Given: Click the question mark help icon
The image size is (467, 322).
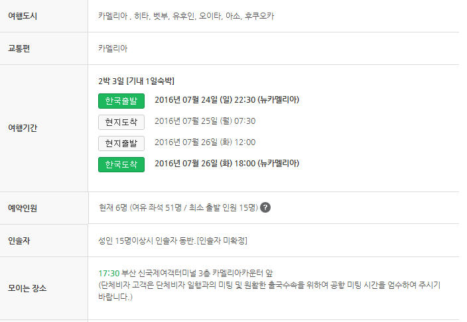Looking at the screenshot, I should 265,207.
